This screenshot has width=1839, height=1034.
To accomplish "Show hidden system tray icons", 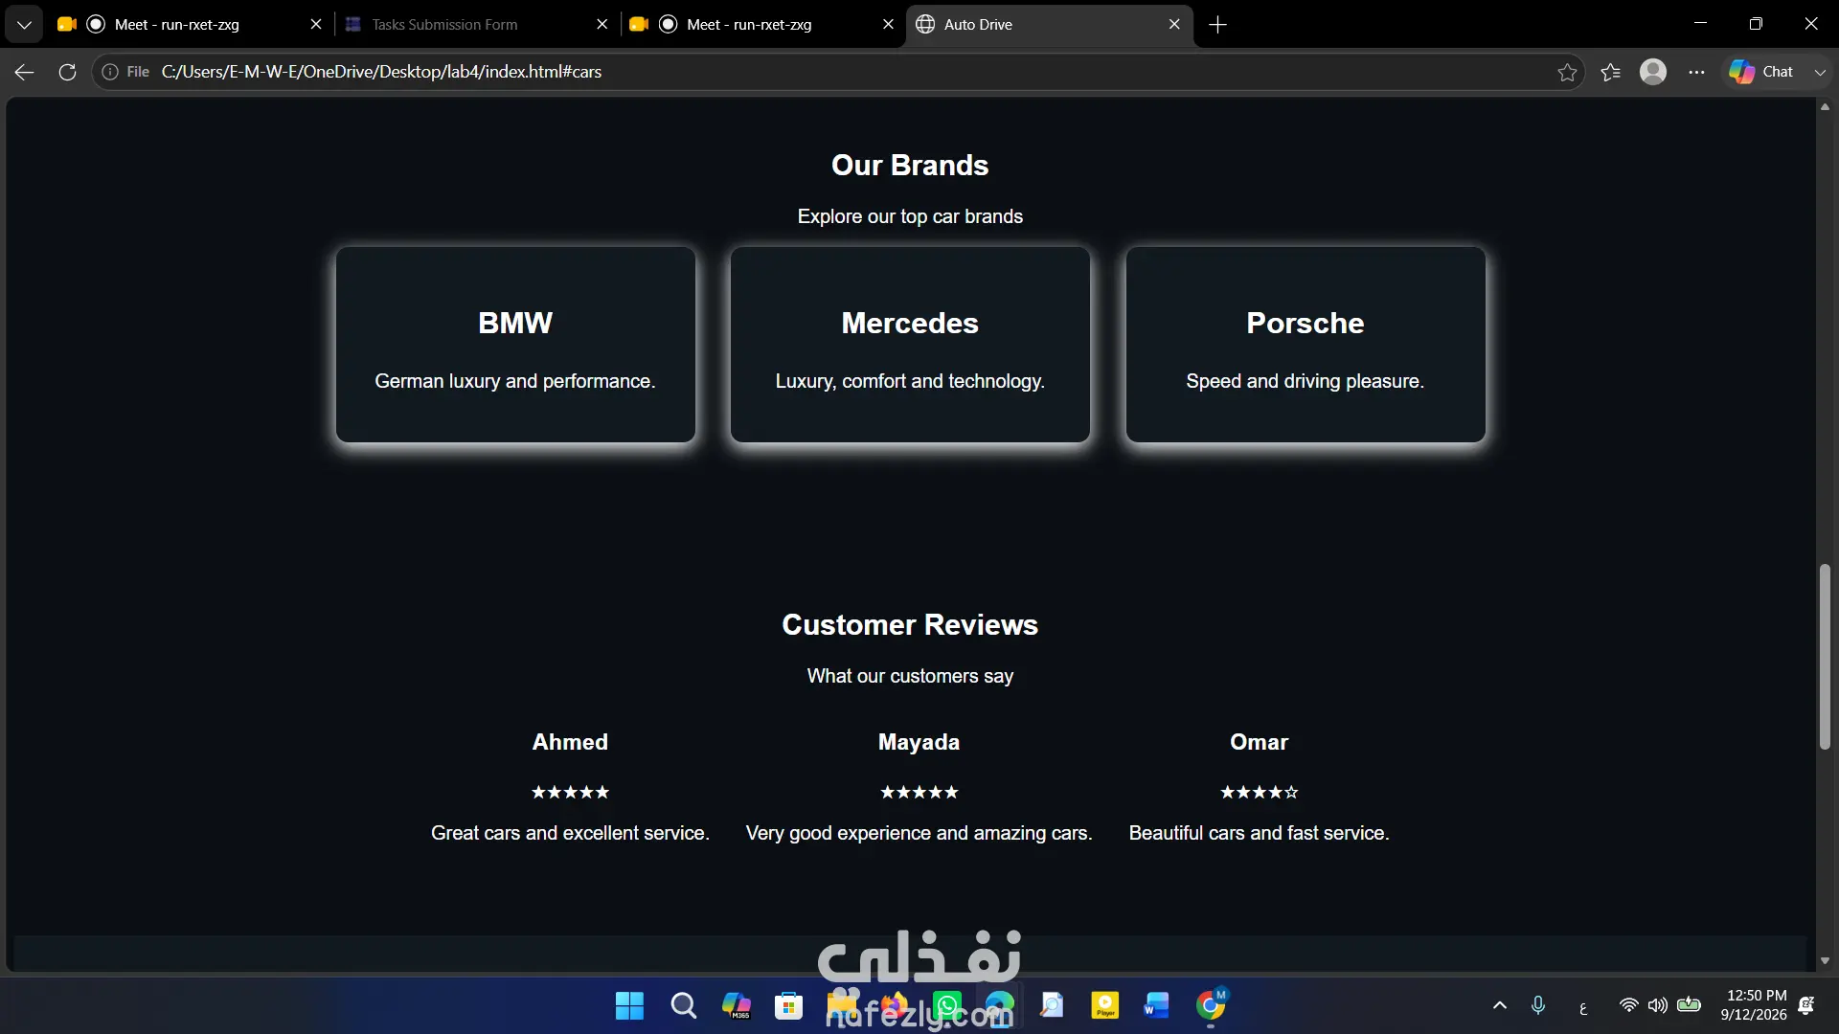I will coord(1500,1005).
